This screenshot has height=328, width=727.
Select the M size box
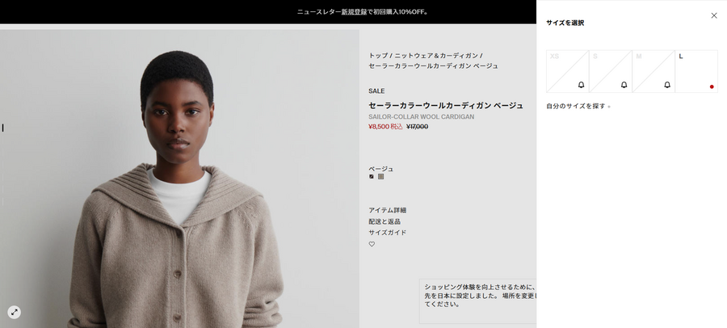point(653,71)
